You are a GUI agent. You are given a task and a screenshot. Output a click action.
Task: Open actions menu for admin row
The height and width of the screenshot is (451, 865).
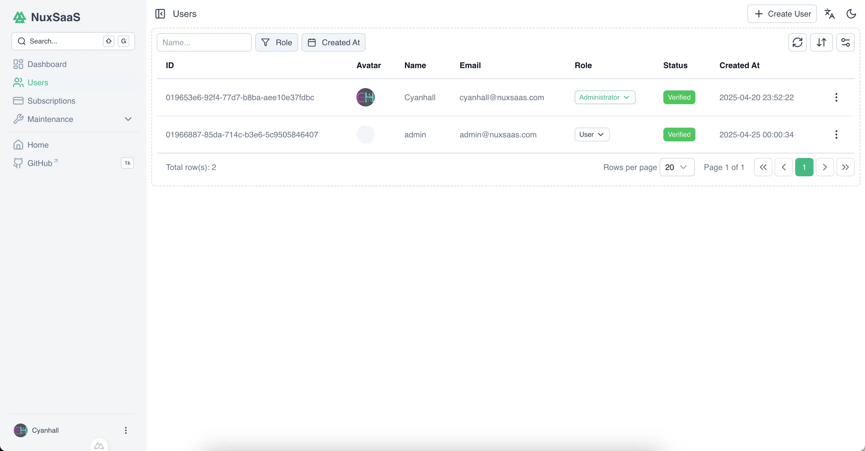coord(836,135)
